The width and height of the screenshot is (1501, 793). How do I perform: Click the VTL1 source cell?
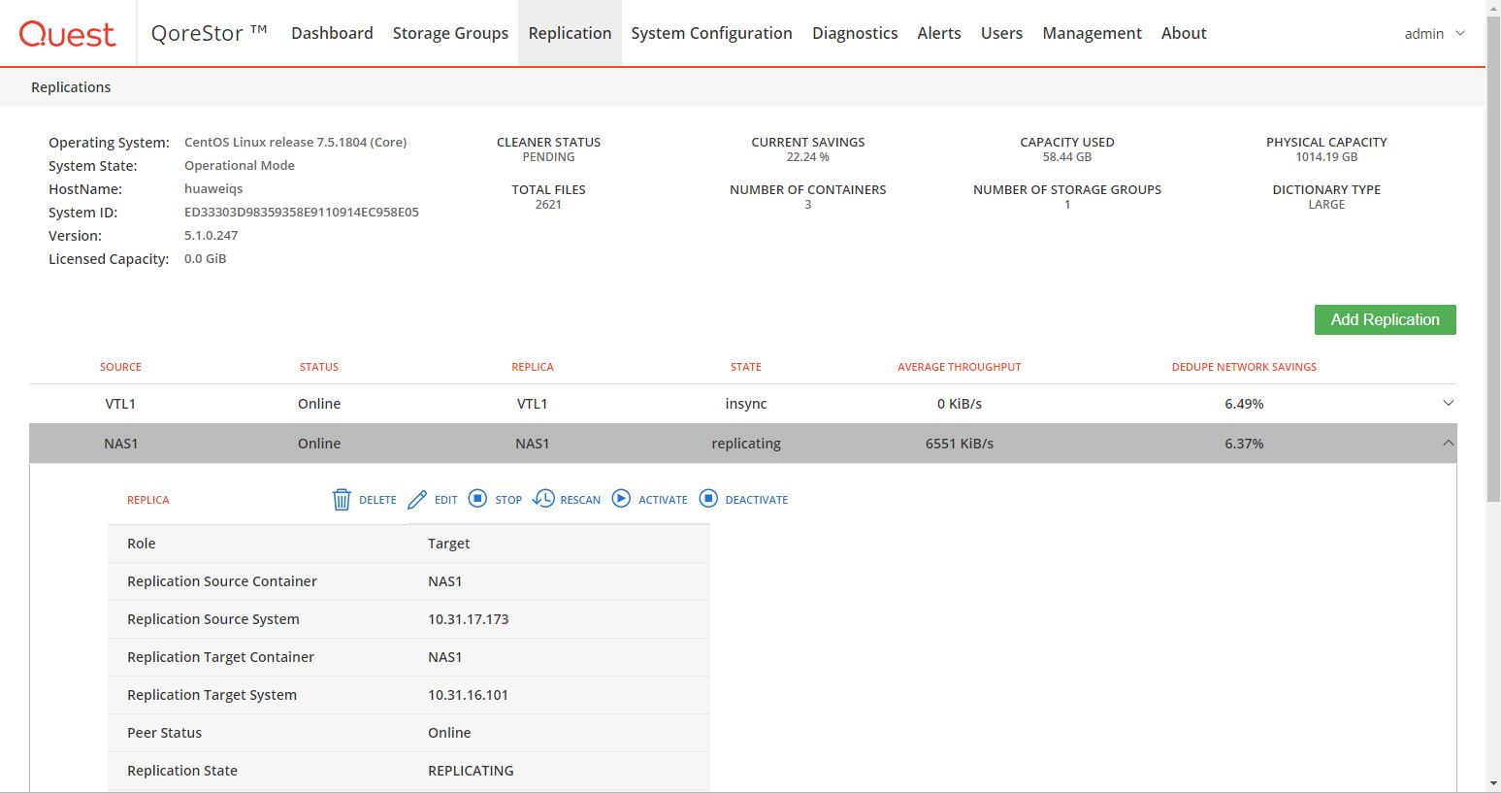click(x=120, y=404)
